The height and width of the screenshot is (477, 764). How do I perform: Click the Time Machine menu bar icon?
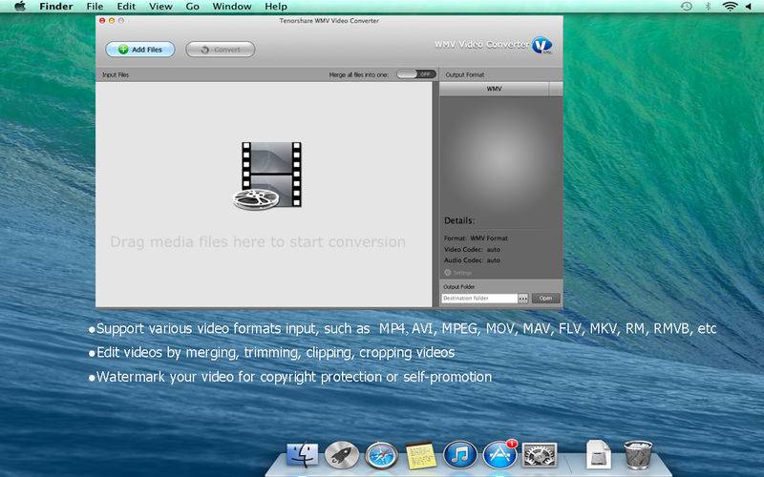pyautogui.click(x=686, y=7)
